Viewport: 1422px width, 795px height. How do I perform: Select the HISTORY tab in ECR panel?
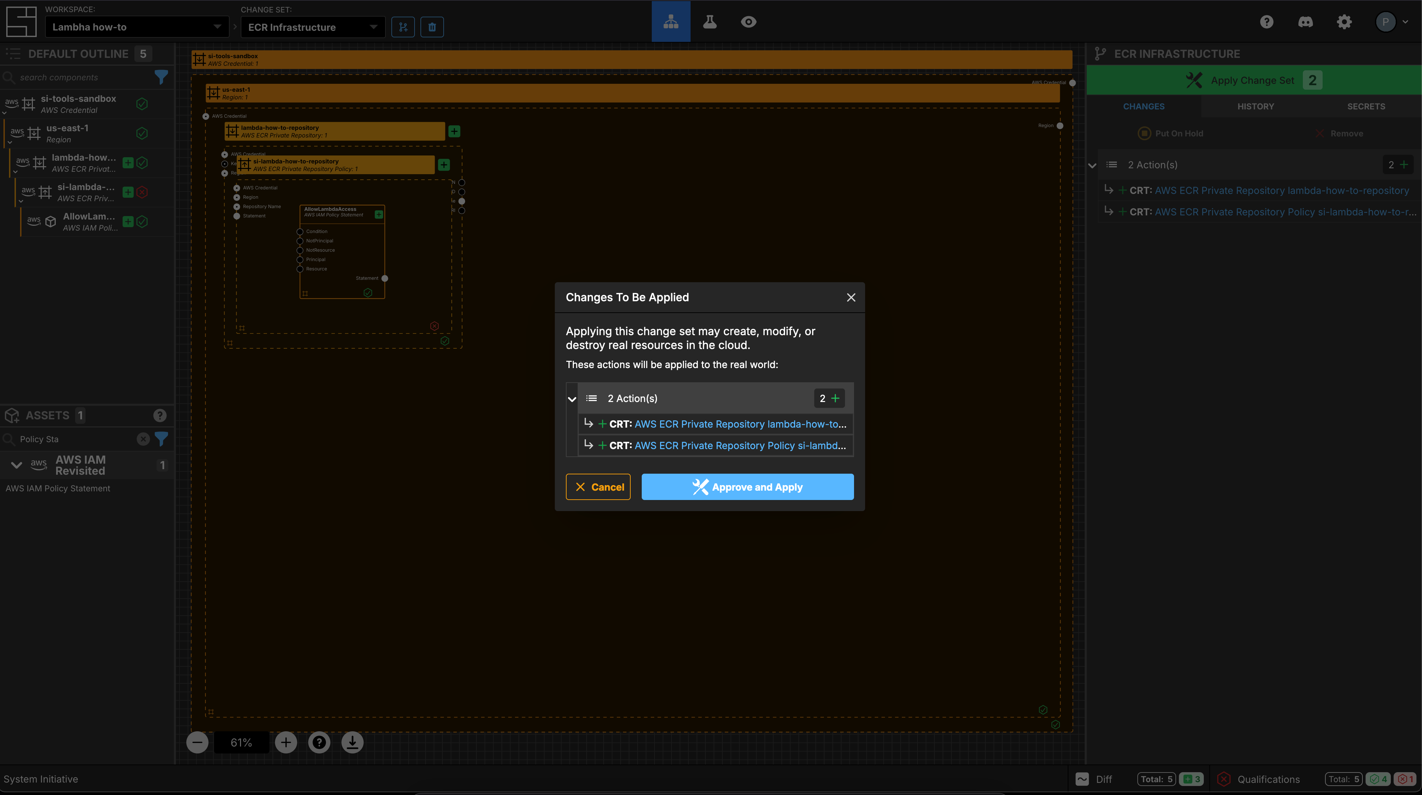[x=1256, y=106]
